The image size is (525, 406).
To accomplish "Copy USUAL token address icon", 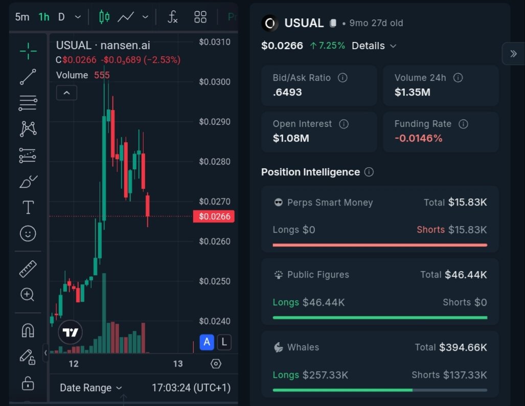I will (333, 23).
